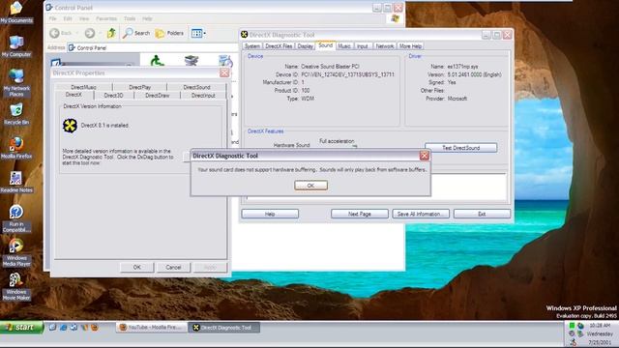Image resolution: width=619 pixels, height=348 pixels.
Task: Select the Direct3D tab in DirectX Properties
Action: point(114,96)
